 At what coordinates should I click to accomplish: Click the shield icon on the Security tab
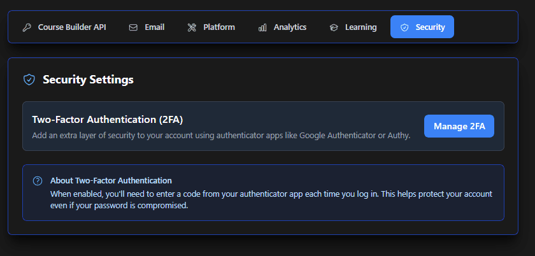click(404, 27)
